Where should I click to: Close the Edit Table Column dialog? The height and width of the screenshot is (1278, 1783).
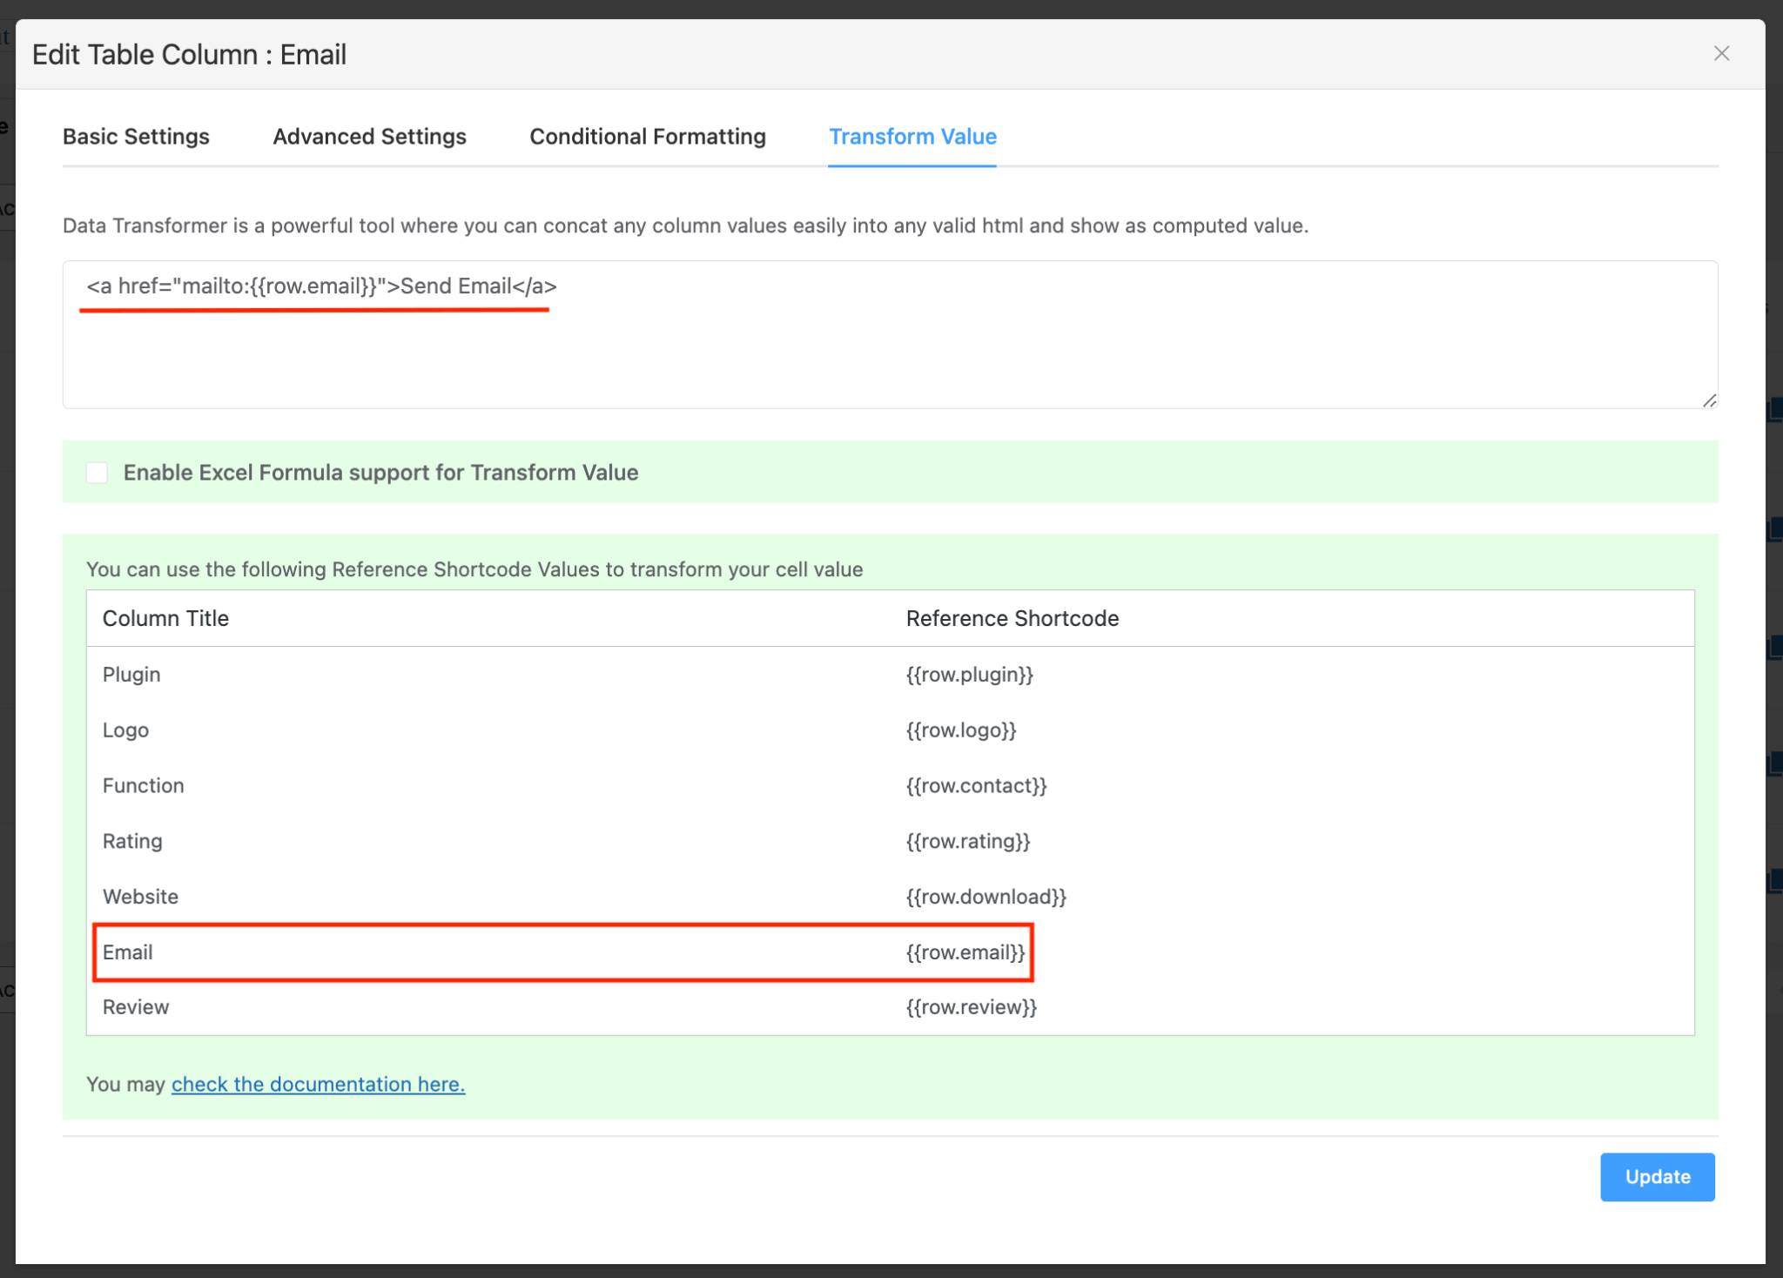coord(1721,54)
